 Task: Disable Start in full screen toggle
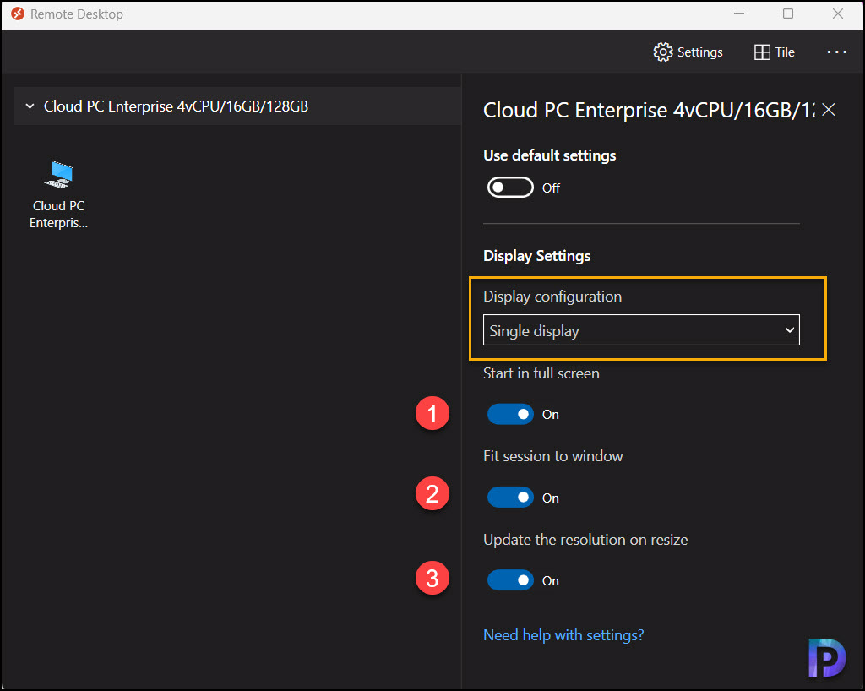click(510, 414)
